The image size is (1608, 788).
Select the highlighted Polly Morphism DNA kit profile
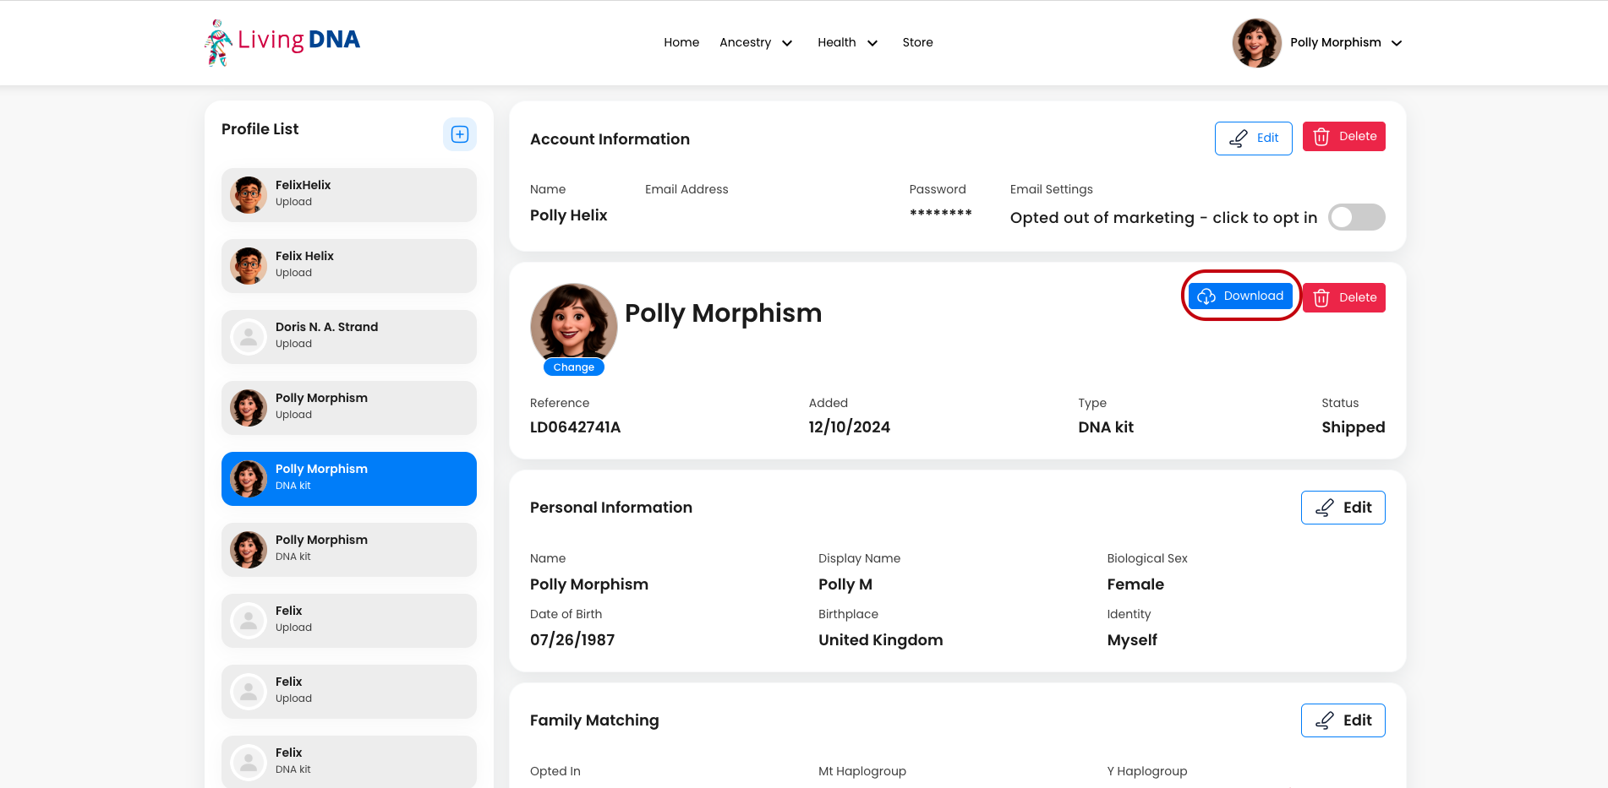(349, 479)
